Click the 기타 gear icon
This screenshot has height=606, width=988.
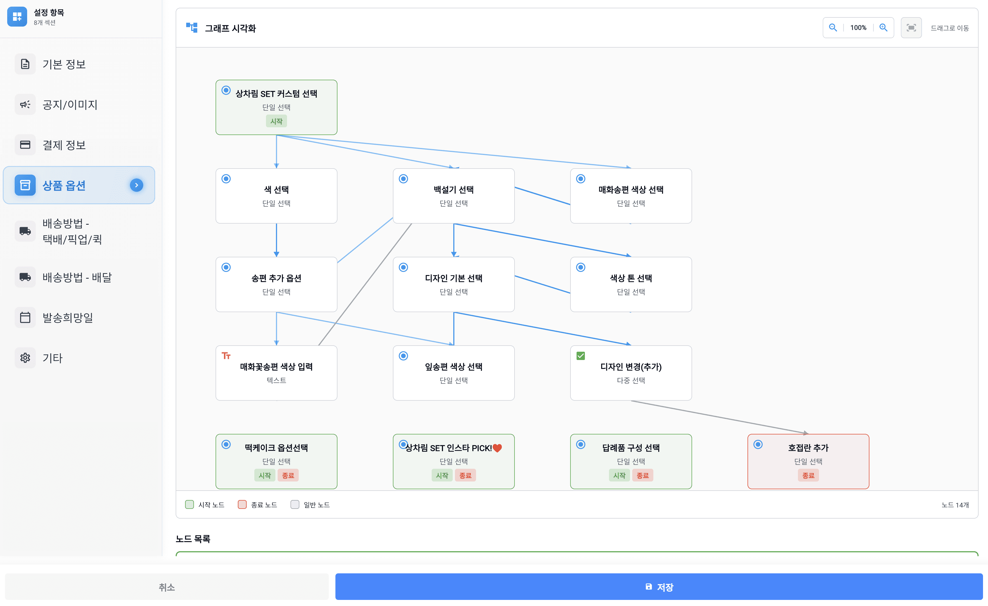pos(25,358)
